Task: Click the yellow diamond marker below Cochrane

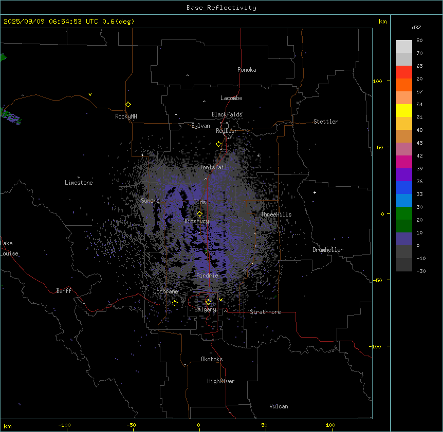Action: click(175, 303)
